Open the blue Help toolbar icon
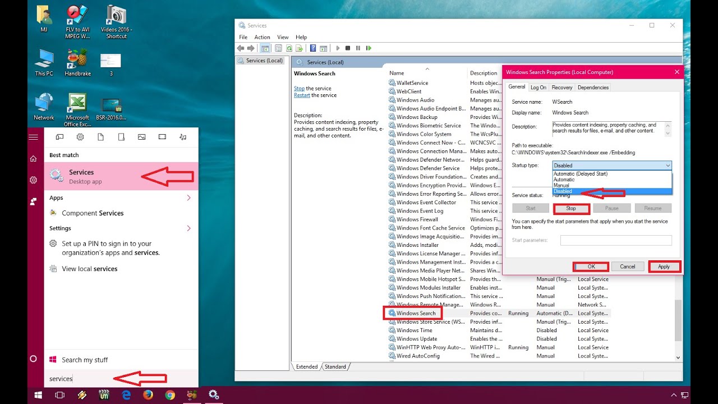 click(313, 48)
